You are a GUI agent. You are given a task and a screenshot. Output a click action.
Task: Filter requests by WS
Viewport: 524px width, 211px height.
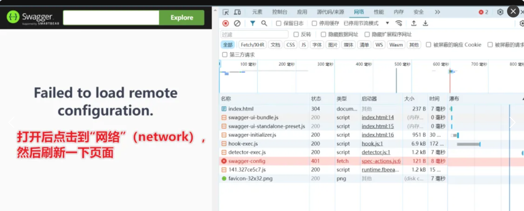pyautogui.click(x=379, y=45)
